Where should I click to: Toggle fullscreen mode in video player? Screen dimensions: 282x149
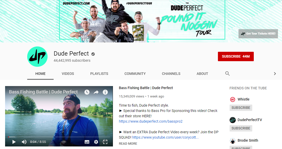tap(105, 142)
